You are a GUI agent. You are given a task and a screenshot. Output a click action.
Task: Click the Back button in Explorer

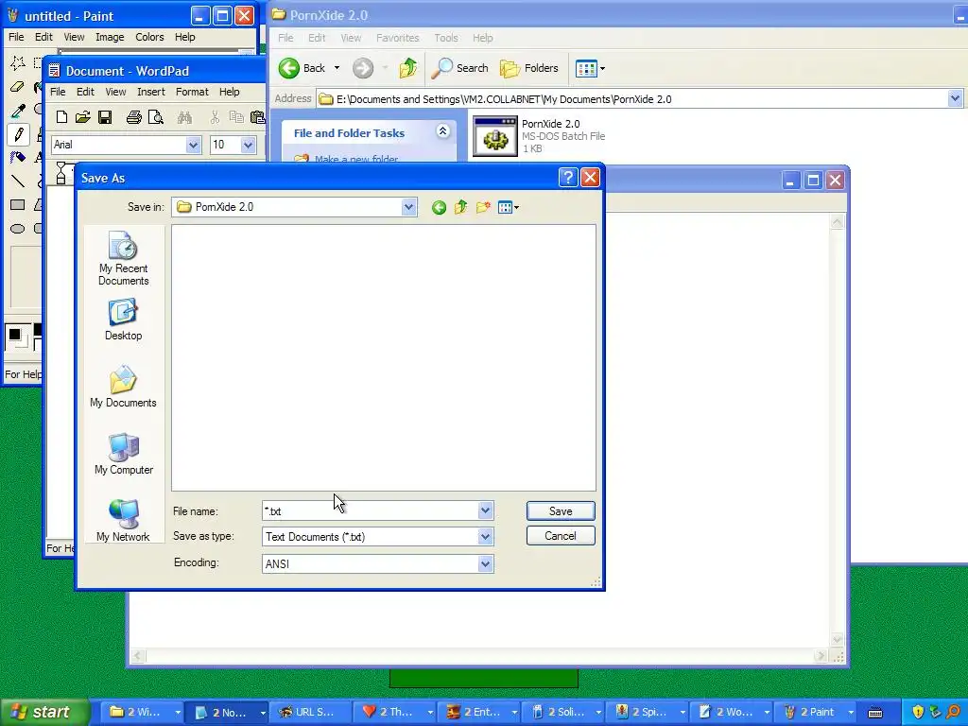[302, 68]
